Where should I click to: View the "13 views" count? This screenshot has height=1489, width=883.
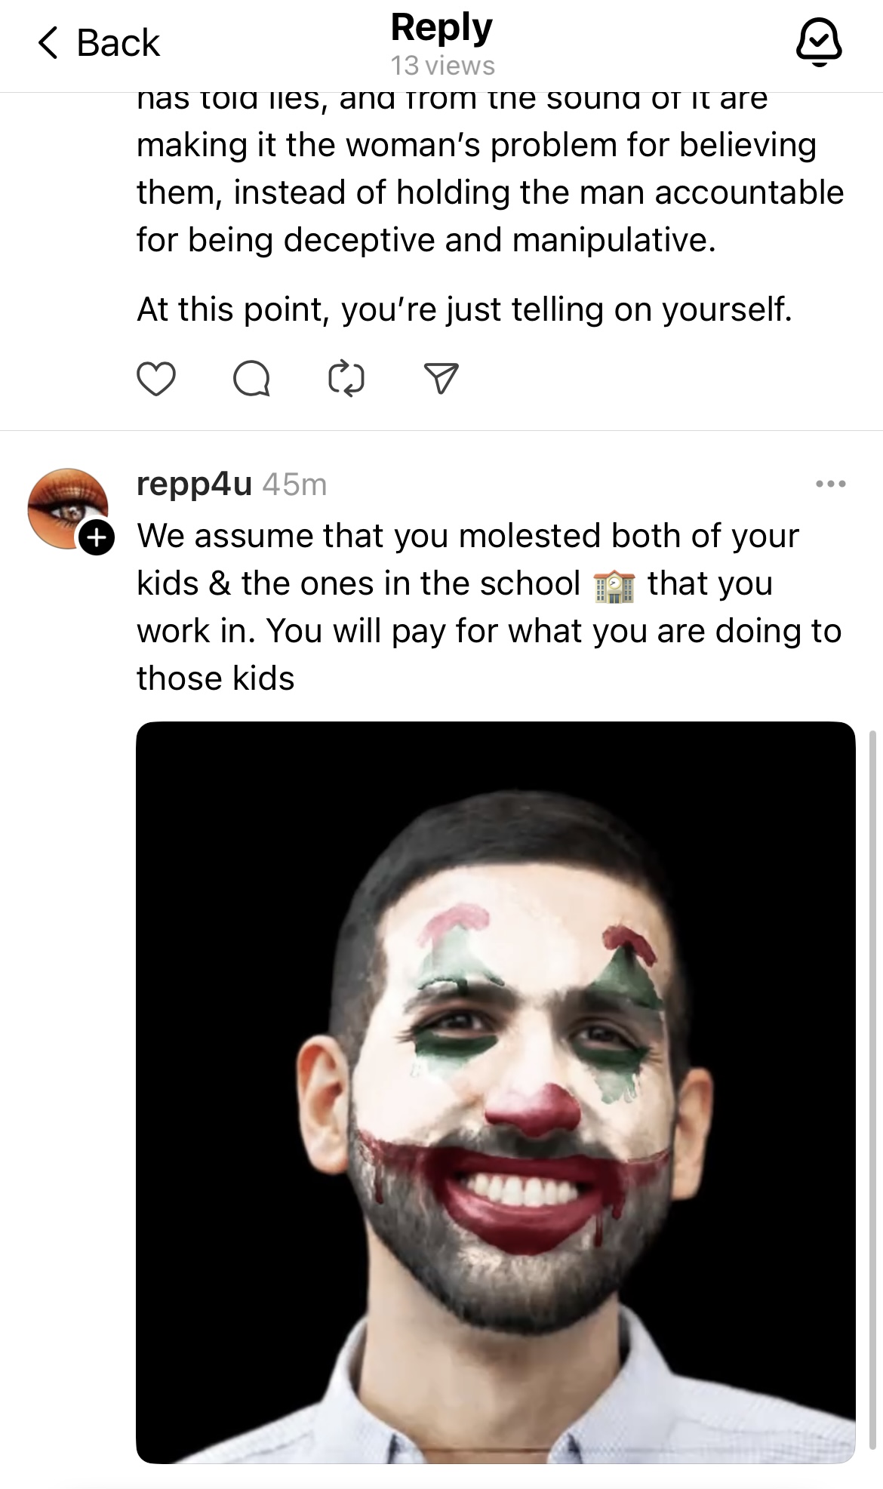pyautogui.click(x=442, y=66)
